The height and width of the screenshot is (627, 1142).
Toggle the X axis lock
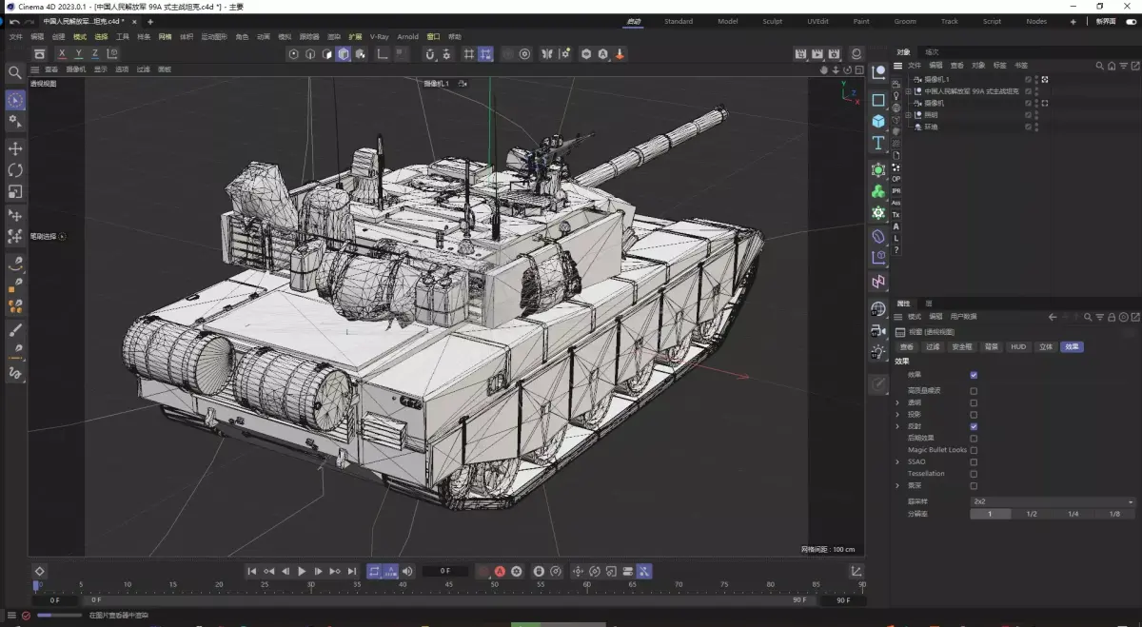63,54
